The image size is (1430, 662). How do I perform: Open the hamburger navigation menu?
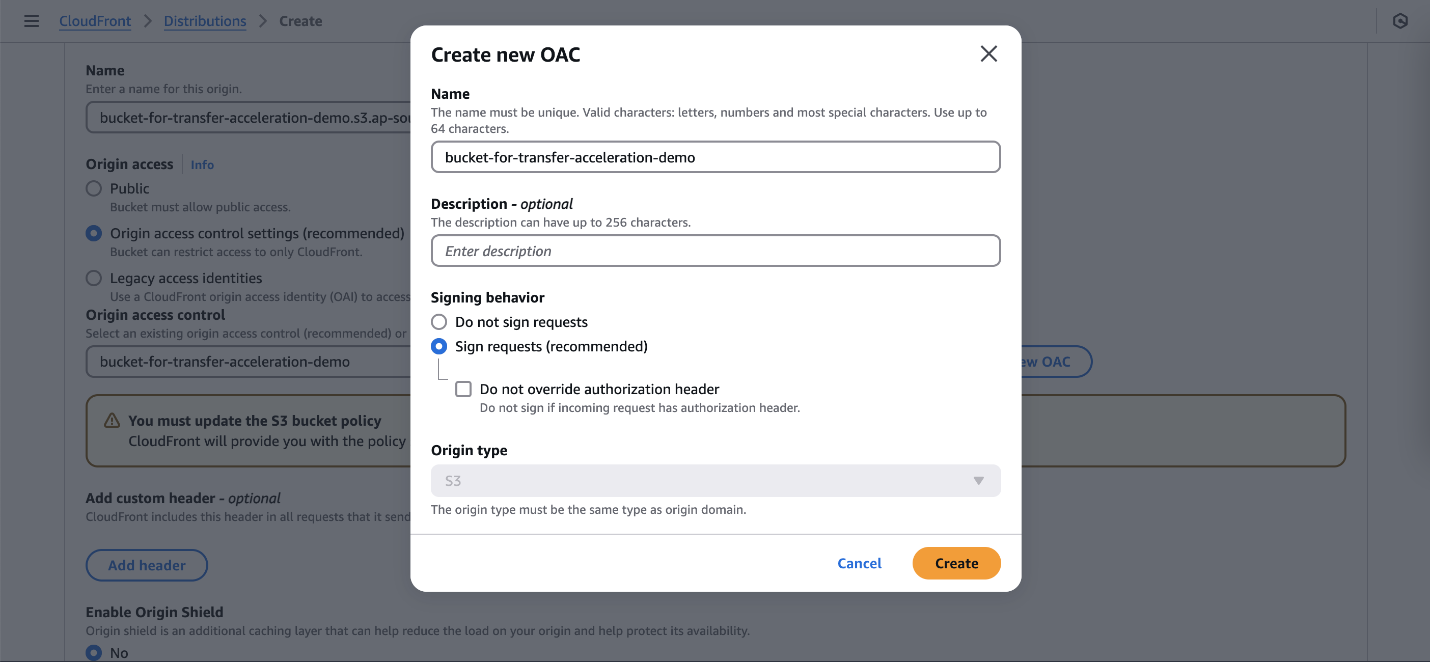pos(31,21)
